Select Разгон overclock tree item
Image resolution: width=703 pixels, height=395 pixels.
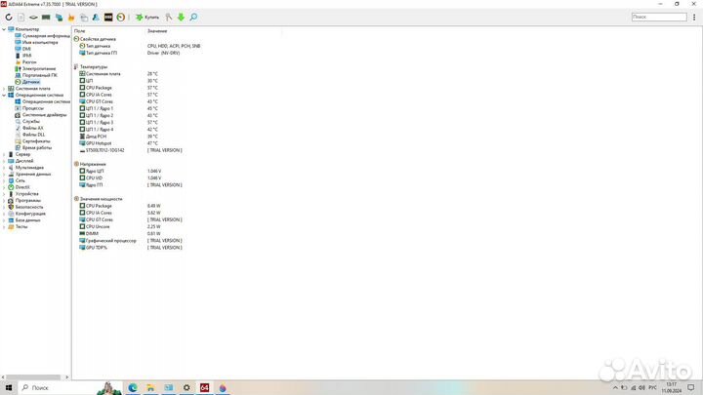29,62
